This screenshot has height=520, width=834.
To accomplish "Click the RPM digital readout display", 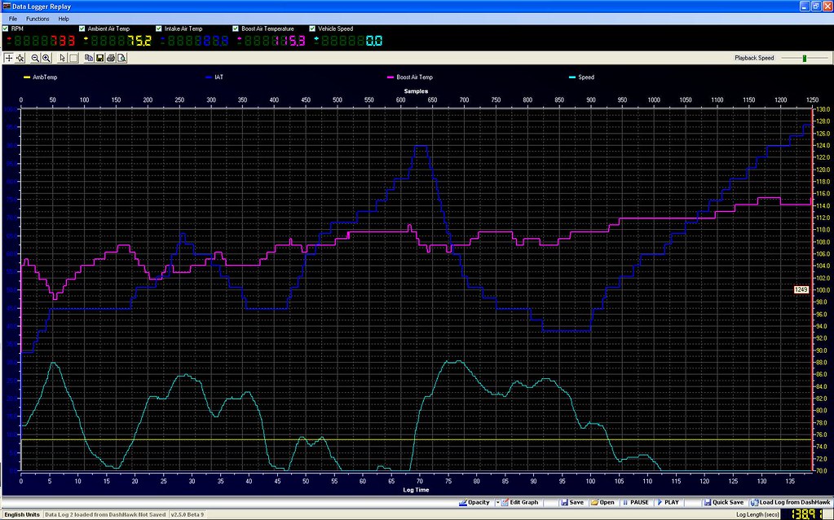I will [x=41, y=41].
